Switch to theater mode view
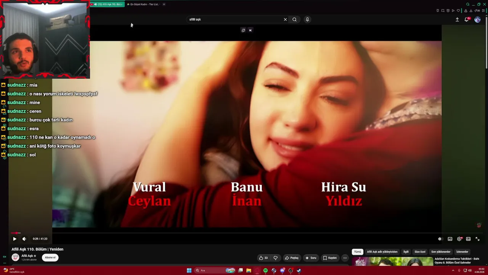488x275 pixels. coord(468,239)
